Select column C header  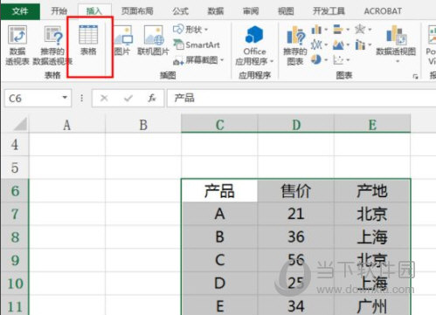point(219,125)
